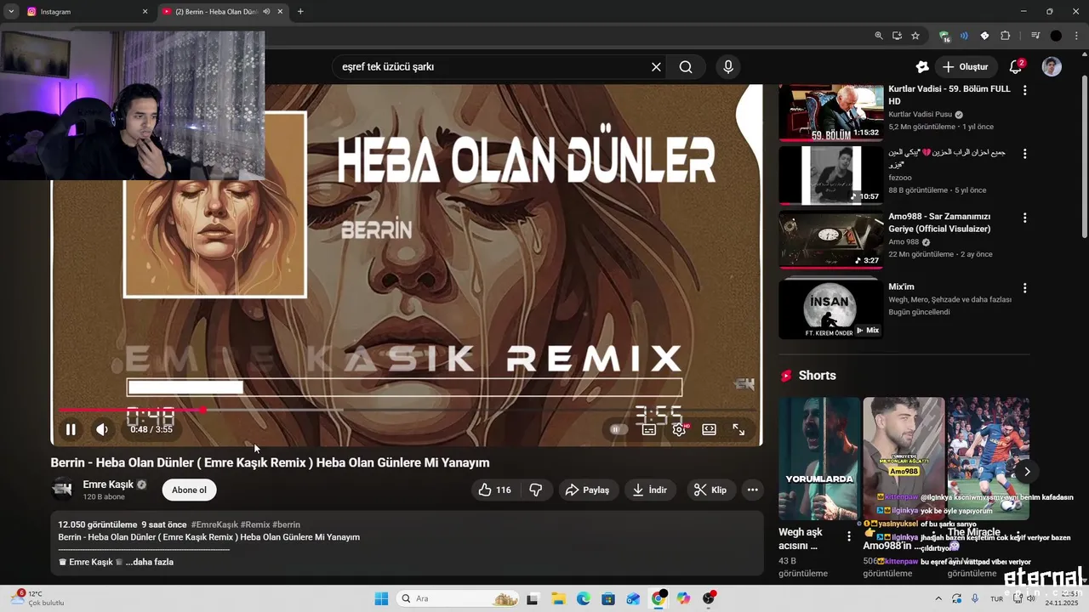Image resolution: width=1089 pixels, height=612 pixels.
Task: Mute the video volume
Action: tap(102, 429)
